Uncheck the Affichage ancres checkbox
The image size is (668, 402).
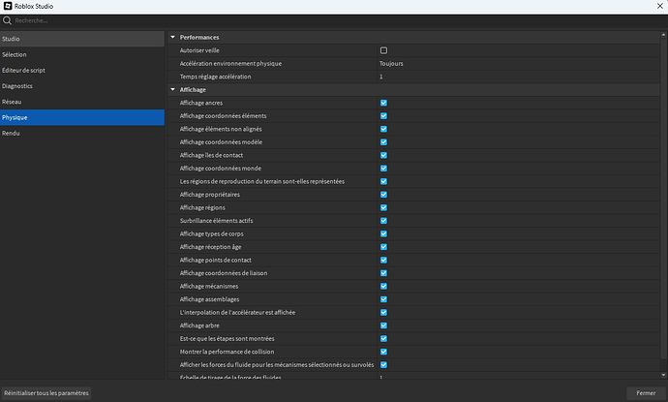(383, 103)
